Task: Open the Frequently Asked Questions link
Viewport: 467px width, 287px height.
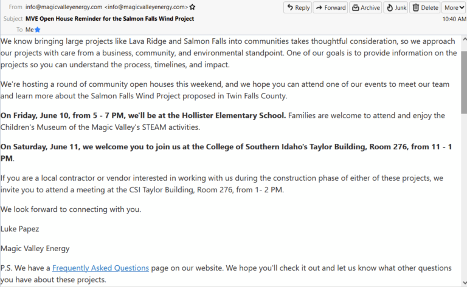Action: pyautogui.click(x=100, y=268)
